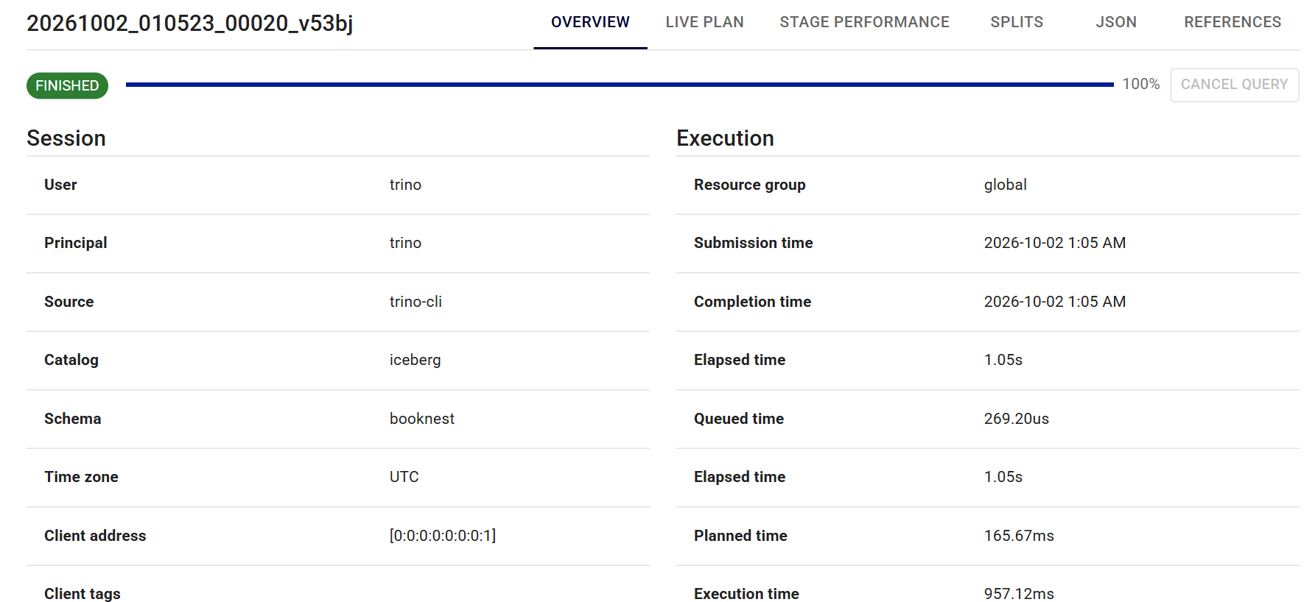The width and height of the screenshot is (1315, 602).
Task: Click the Time zone value "UTC"
Action: 404,477
